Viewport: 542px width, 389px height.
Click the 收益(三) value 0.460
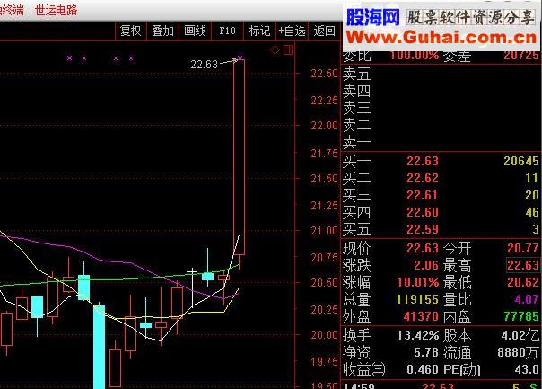[x=423, y=369]
